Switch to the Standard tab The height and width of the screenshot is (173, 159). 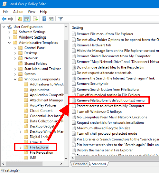99,164
